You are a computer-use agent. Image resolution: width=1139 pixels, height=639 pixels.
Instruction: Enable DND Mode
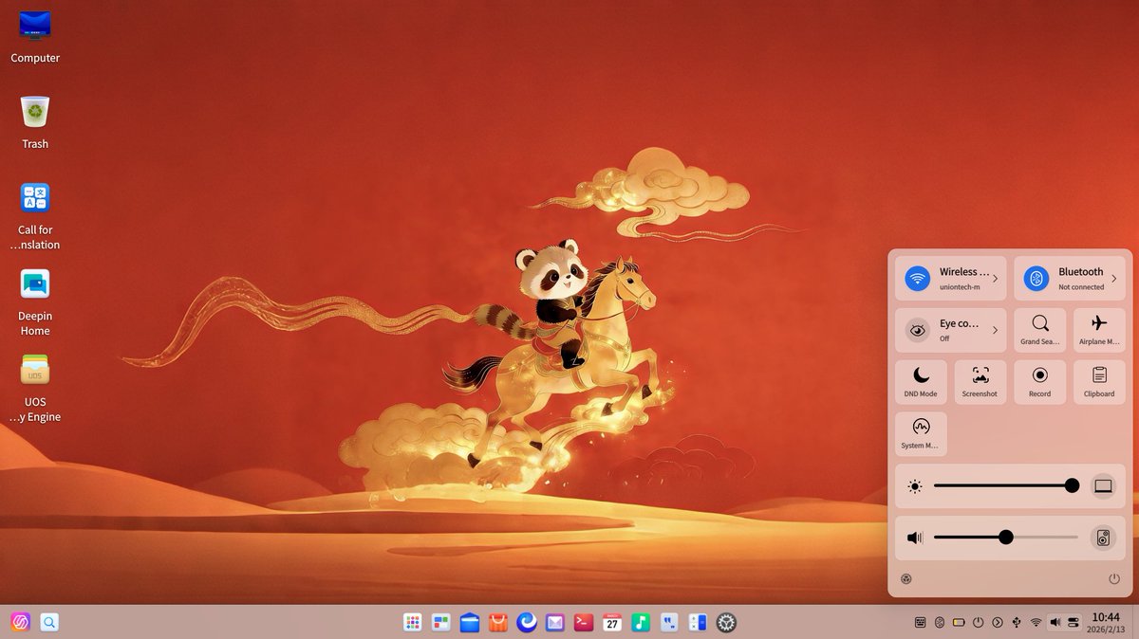click(x=920, y=381)
